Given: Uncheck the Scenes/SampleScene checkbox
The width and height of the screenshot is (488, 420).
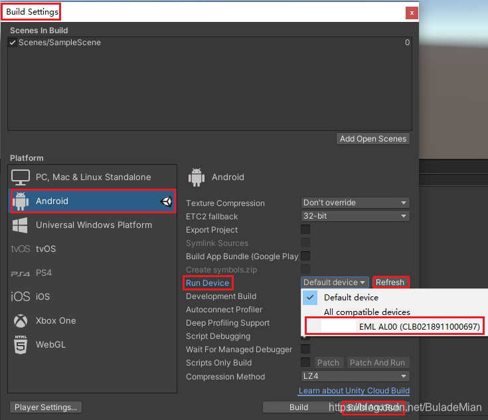Looking at the screenshot, I should point(13,43).
